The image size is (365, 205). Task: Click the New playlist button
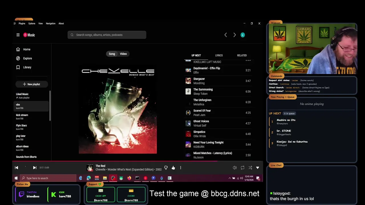(32, 84)
